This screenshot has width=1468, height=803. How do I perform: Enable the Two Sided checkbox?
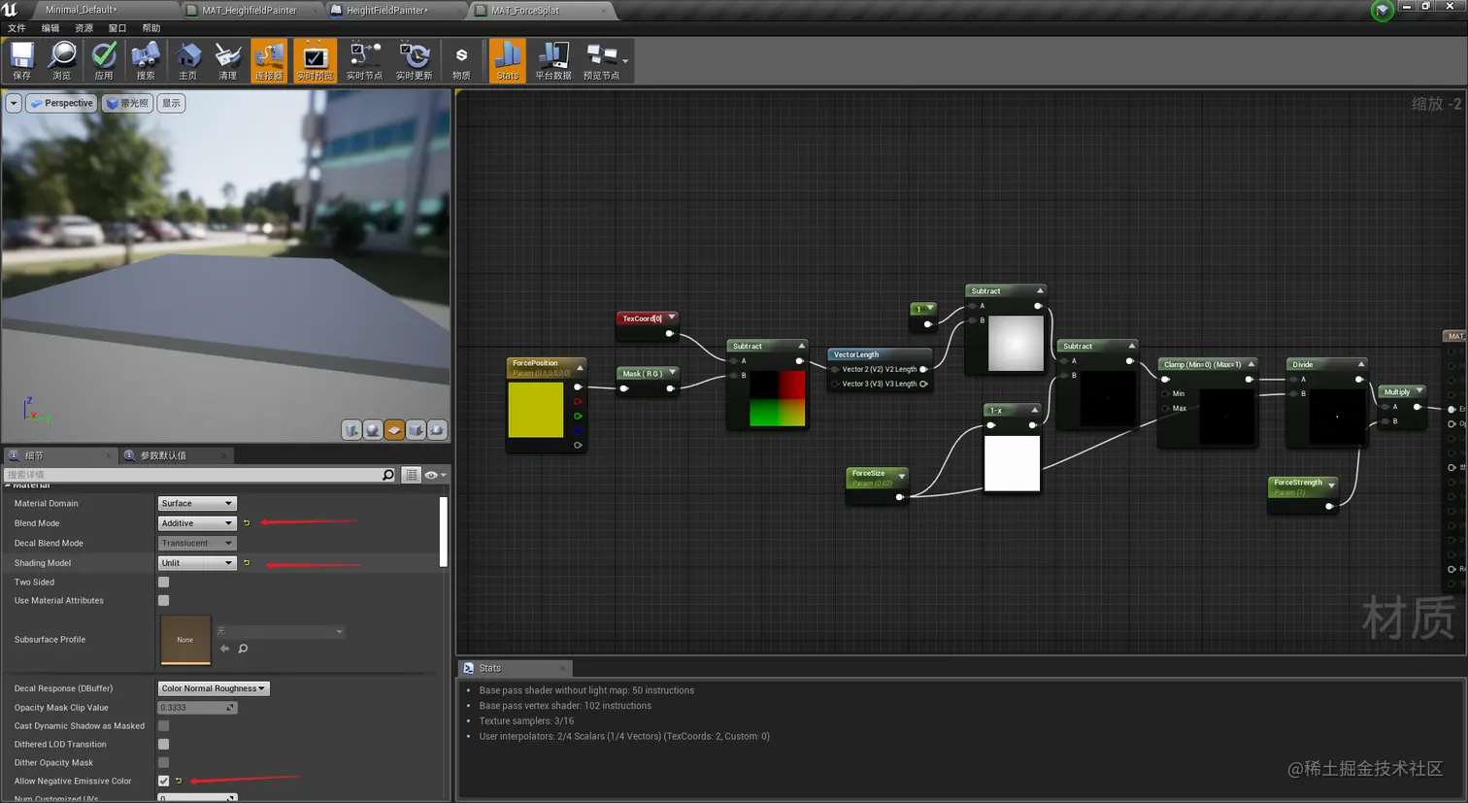[x=163, y=583]
